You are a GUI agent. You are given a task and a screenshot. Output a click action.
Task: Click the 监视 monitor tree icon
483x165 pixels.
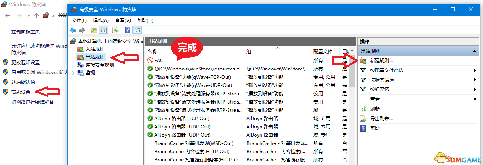(80, 73)
